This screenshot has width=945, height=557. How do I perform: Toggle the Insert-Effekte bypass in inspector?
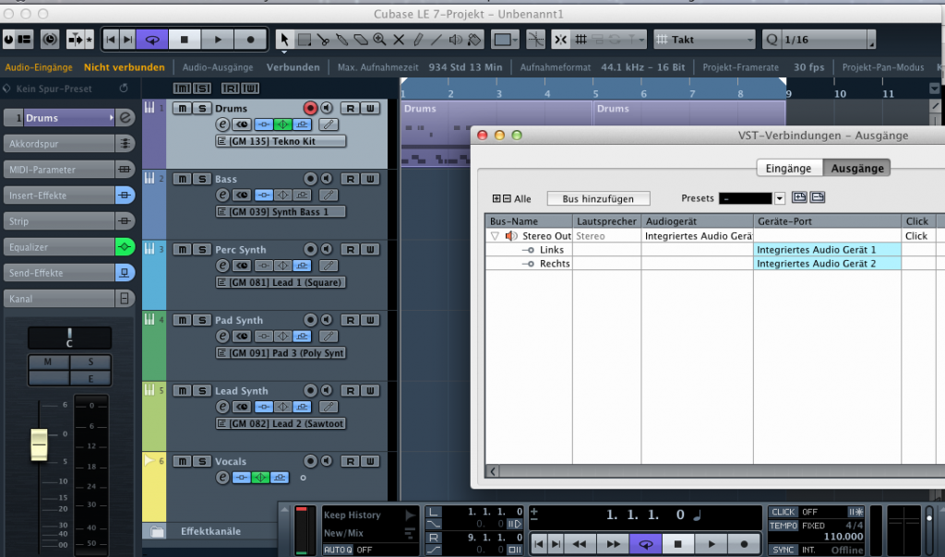125,196
